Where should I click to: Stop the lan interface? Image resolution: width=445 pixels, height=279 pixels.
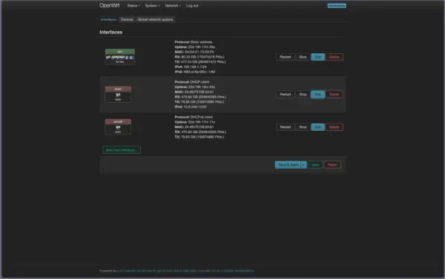(303, 57)
